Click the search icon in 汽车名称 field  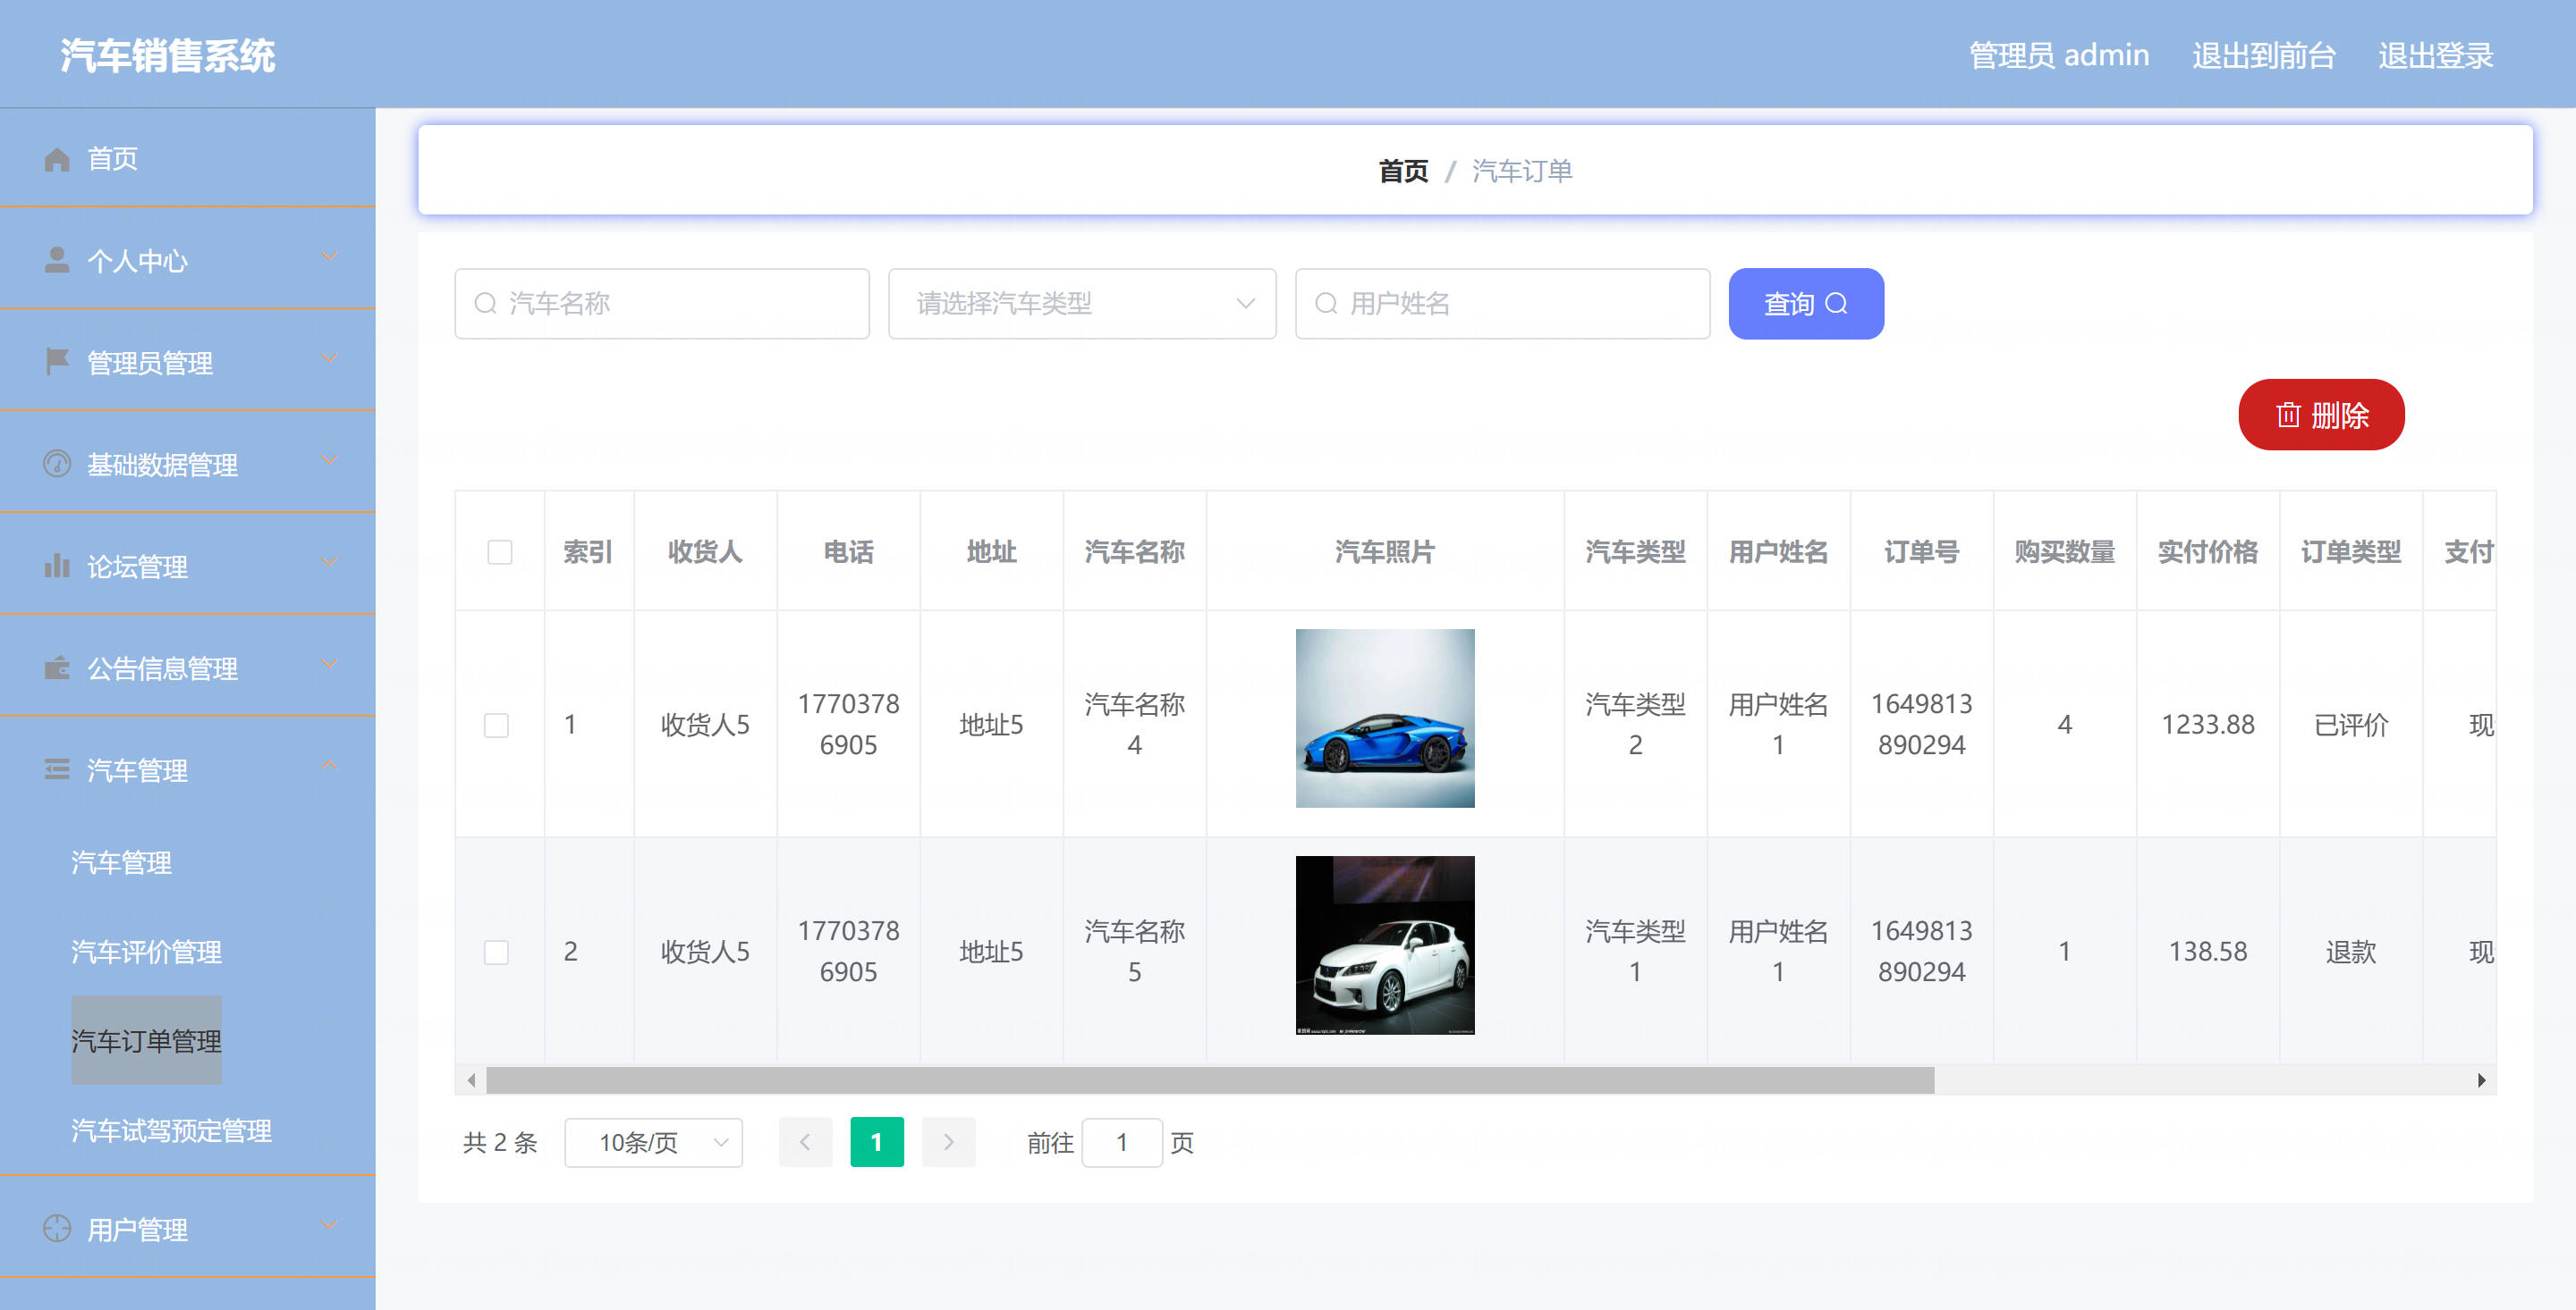[486, 303]
